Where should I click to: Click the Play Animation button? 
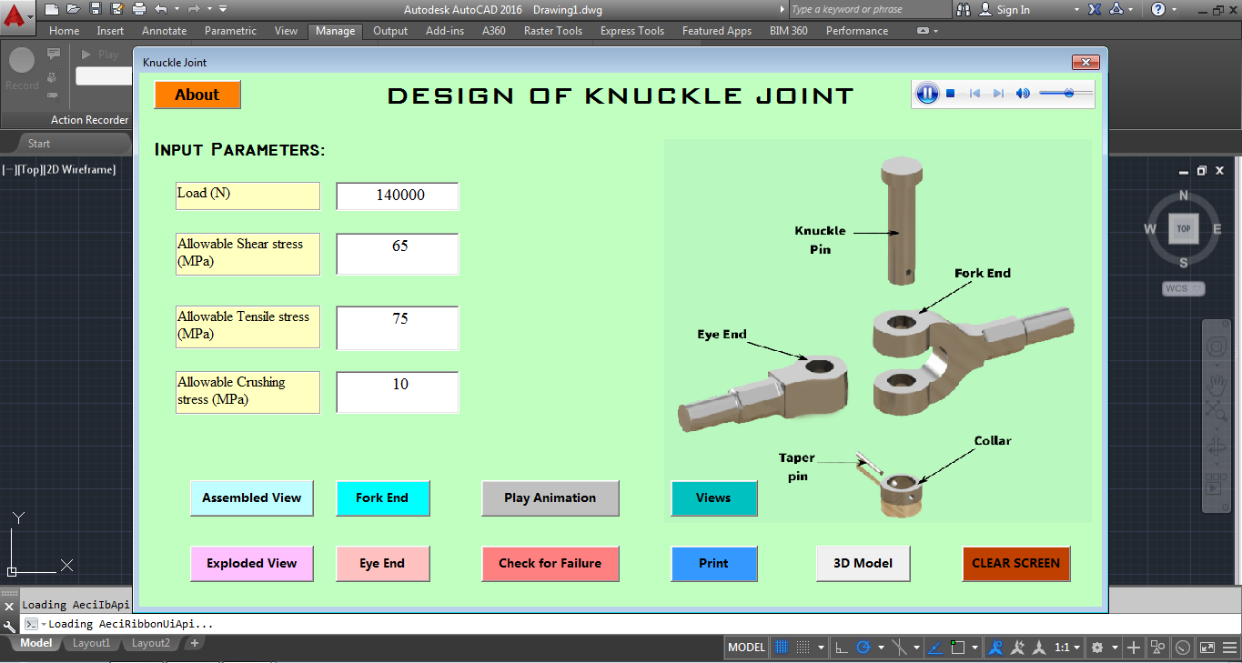(x=550, y=498)
